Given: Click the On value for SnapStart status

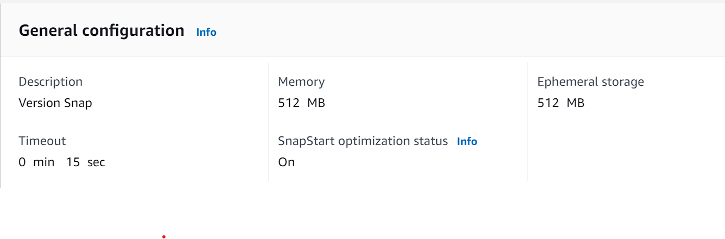Looking at the screenshot, I should [x=286, y=162].
